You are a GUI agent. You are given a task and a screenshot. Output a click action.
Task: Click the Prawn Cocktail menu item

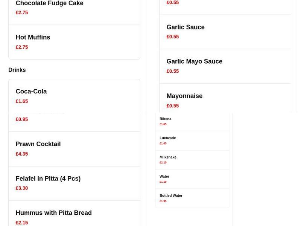click(x=38, y=144)
